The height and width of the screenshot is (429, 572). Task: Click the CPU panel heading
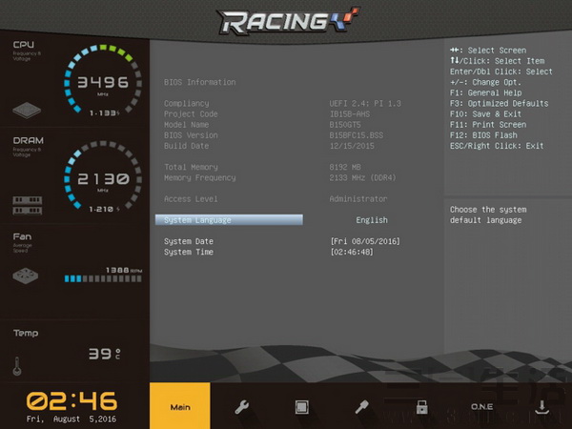[24, 45]
